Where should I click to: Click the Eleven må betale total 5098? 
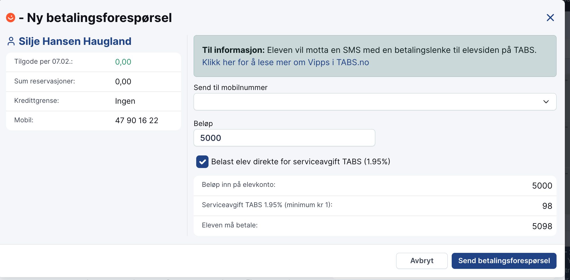pos(542,226)
